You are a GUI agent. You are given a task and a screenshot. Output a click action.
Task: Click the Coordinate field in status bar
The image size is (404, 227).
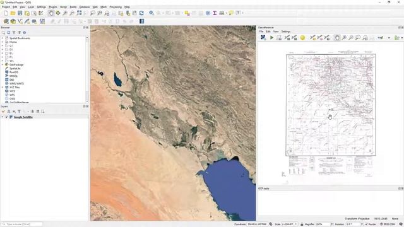coord(257,224)
